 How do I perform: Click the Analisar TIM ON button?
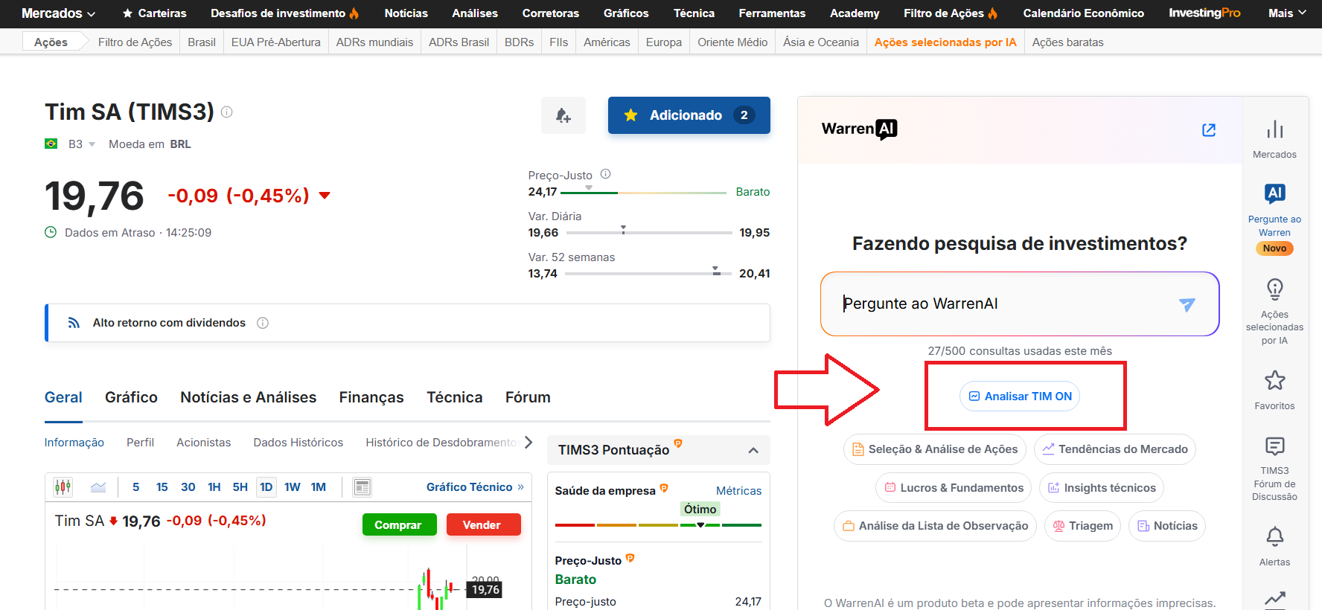pos(1020,396)
